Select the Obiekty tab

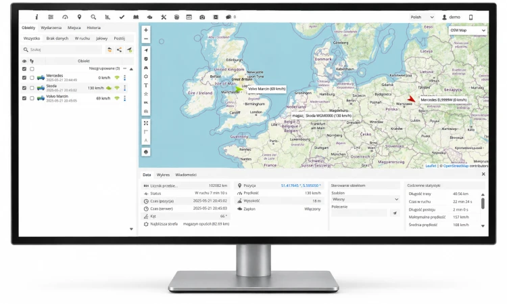pos(28,28)
